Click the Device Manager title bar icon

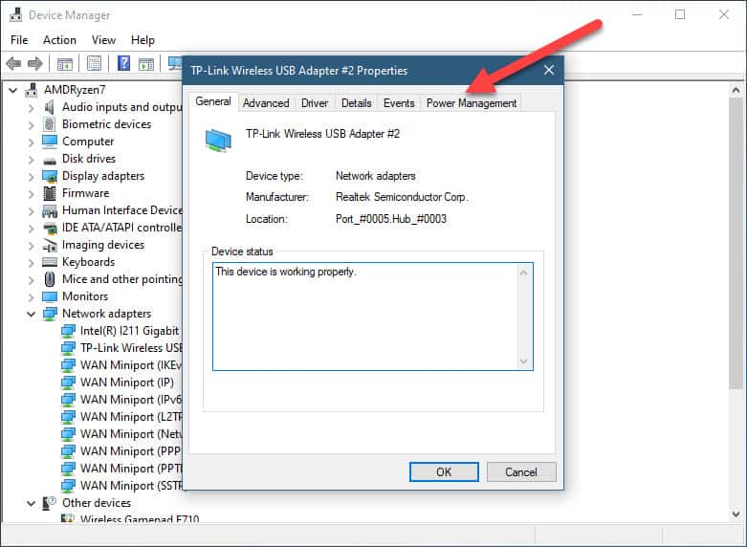[x=15, y=15]
